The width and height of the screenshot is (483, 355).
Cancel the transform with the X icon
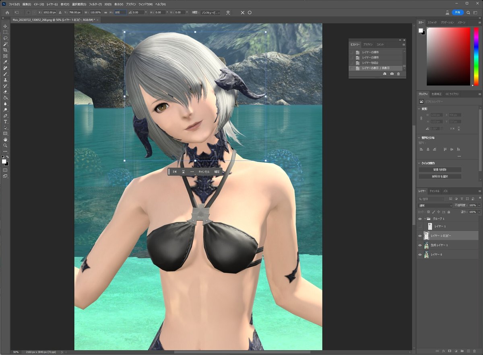(242, 12)
